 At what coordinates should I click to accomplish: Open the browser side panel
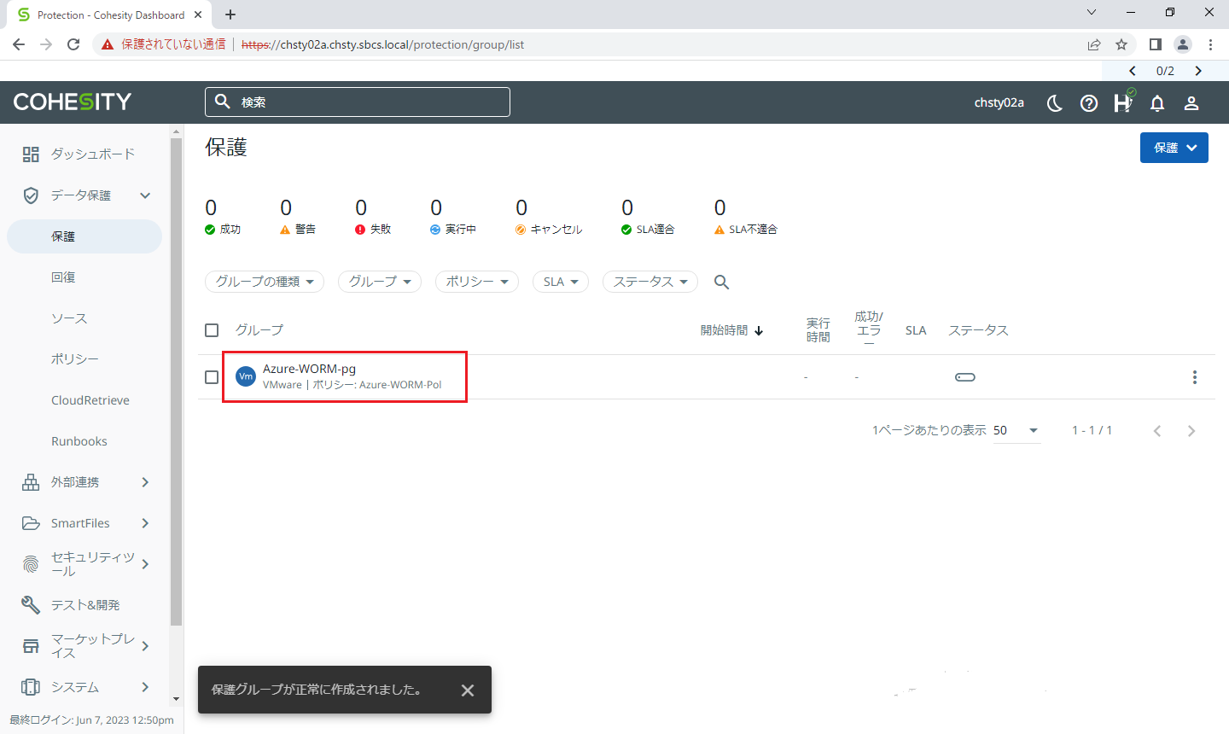(x=1155, y=44)
